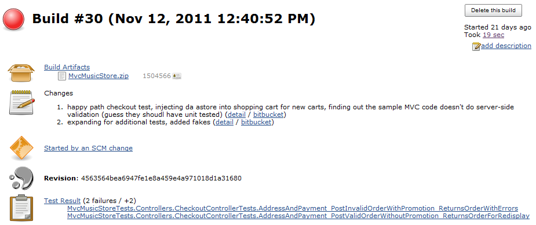536x225 pixels.
Task: Click the Build Artifacts box icon
Action: pos(21,72)
